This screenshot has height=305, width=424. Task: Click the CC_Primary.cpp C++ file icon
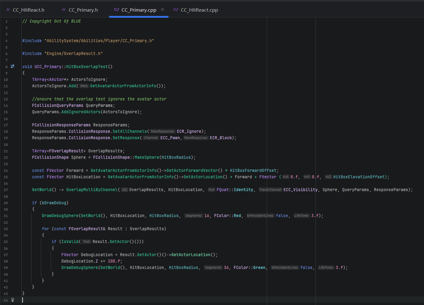pos(116,10)
